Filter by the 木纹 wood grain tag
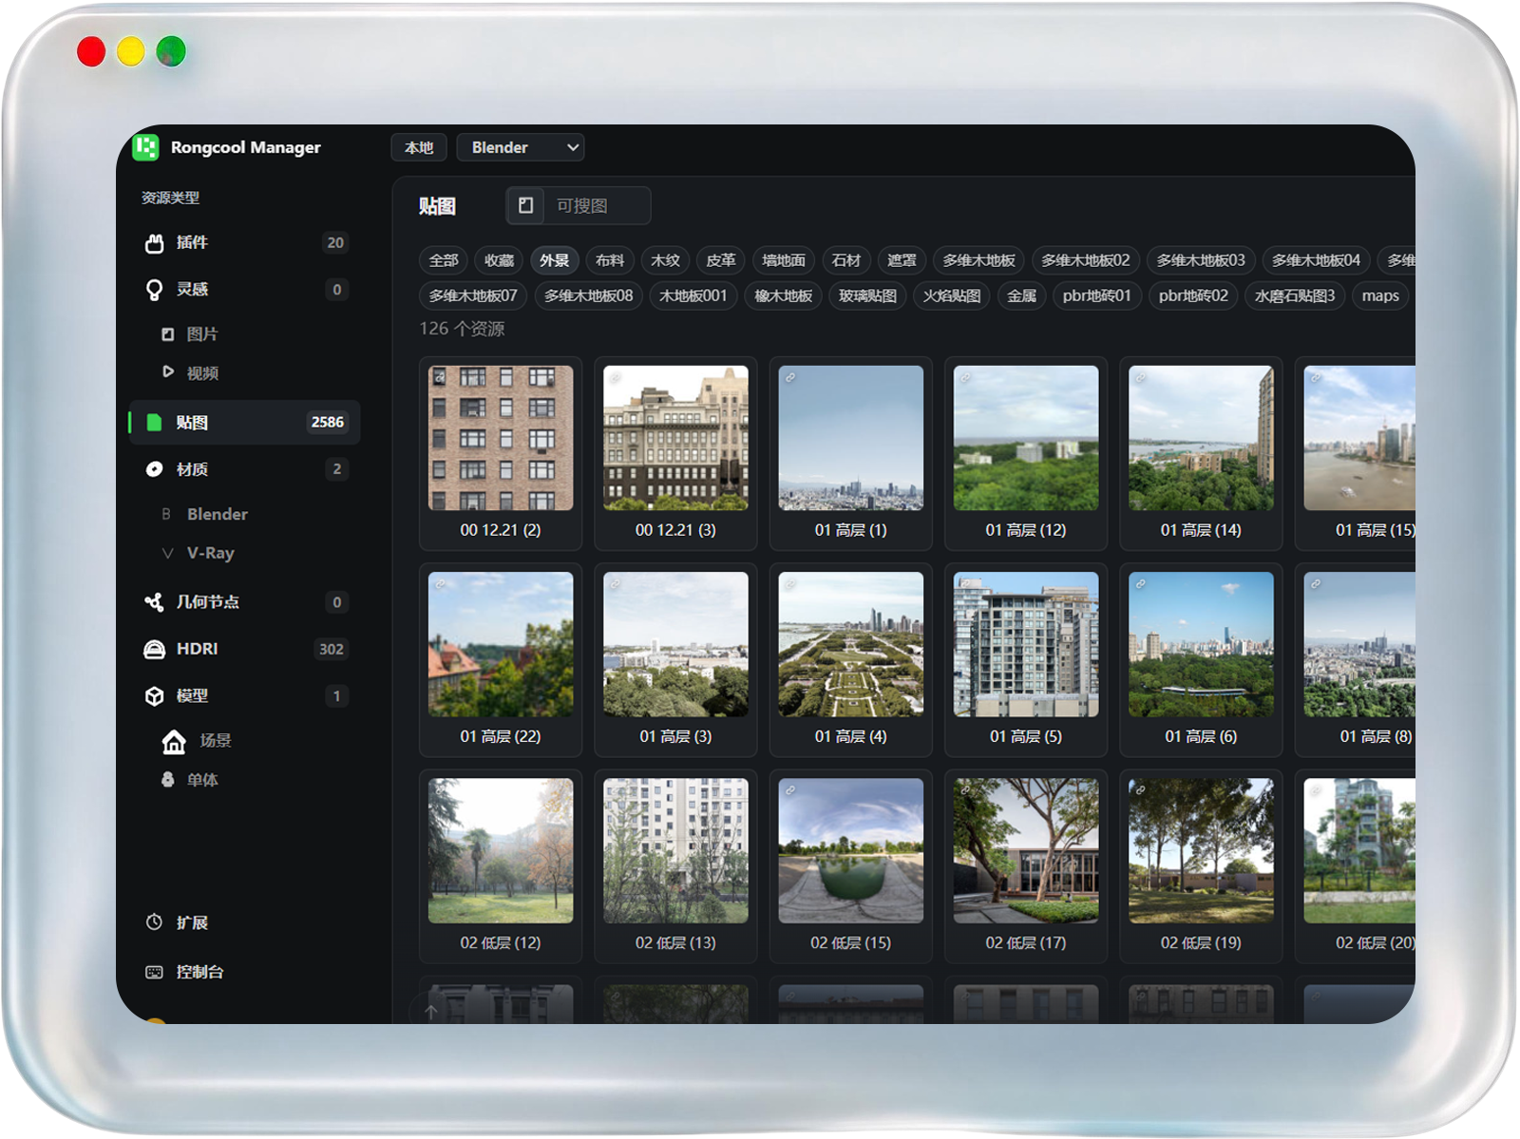 click(666, 260)
